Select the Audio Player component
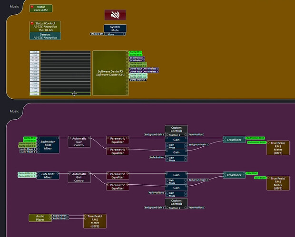The image size is (295, 237). pos(39,218)
